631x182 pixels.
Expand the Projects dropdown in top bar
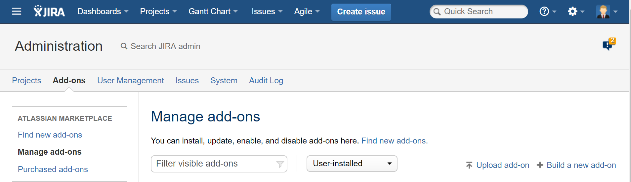pyautogui.click(x=158, y=12)
